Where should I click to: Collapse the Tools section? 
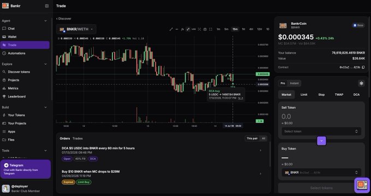(x=46, y=150)
